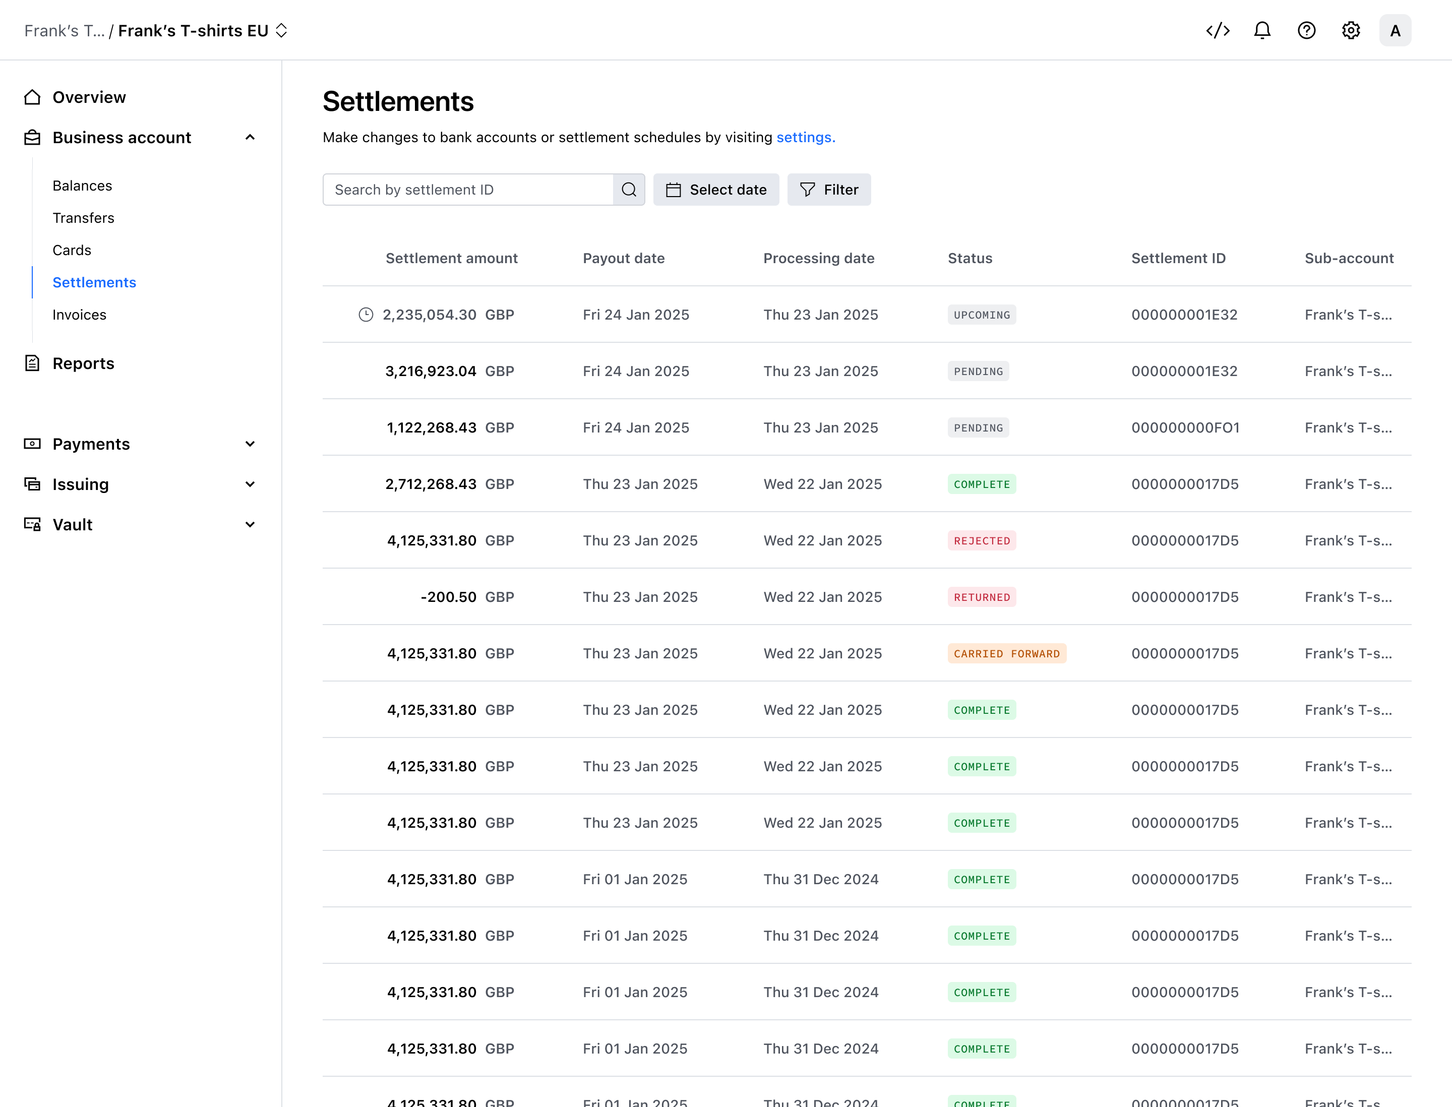
Task: Select Settlements in the sidebar
Action: pyautogui.click(x=94, y=283)
